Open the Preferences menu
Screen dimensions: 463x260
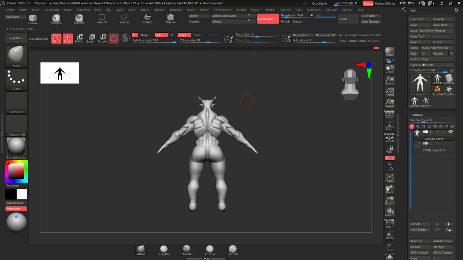[x=222, y=10]
